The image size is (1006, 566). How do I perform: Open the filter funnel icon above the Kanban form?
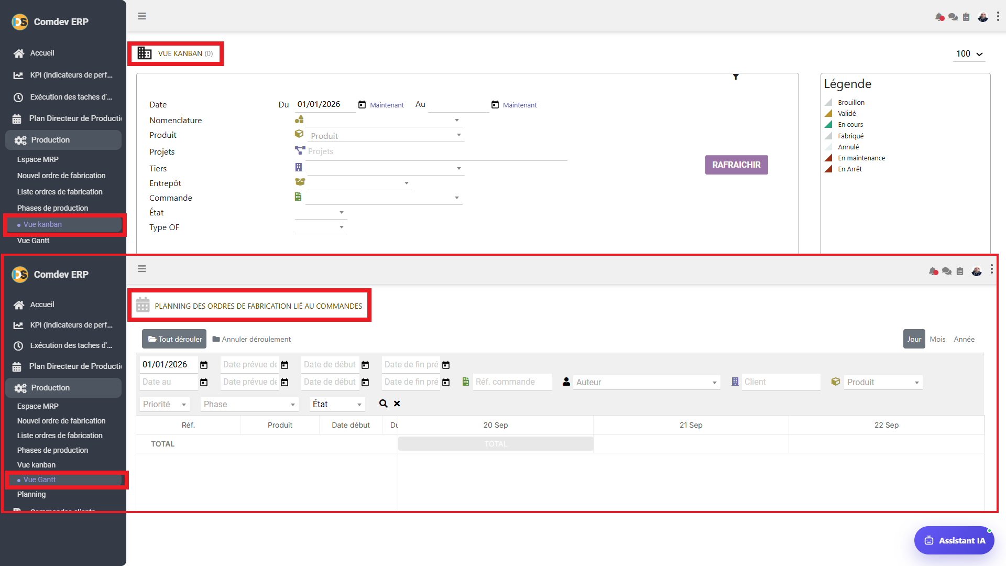736,77
